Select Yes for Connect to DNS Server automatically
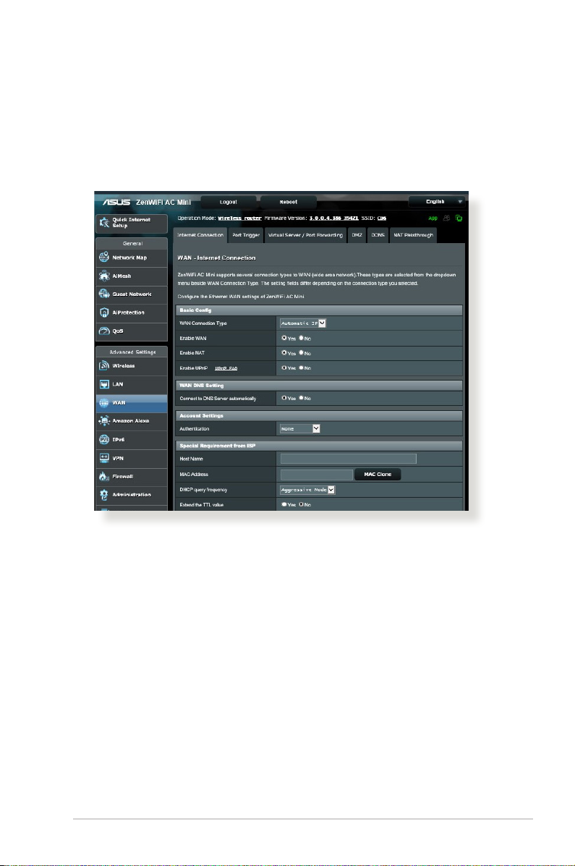 pos(284,398)
